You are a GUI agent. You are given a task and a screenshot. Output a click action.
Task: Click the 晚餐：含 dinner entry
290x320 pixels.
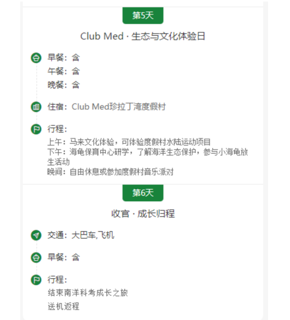(x=63, y=85)
